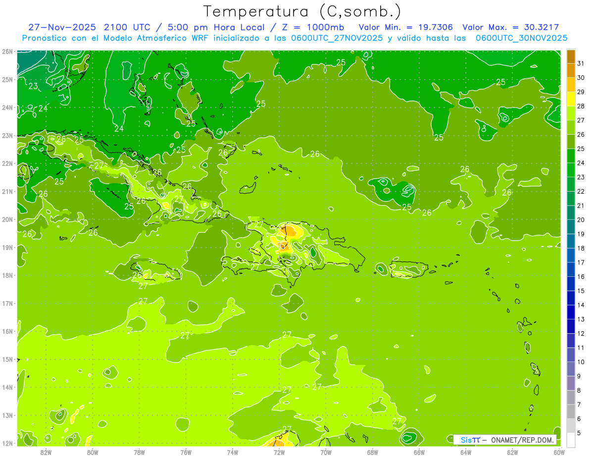This screenshot has width=594, height=459.
Task: Click the '70W' longitude label
Action: click(x=326, y=452)
